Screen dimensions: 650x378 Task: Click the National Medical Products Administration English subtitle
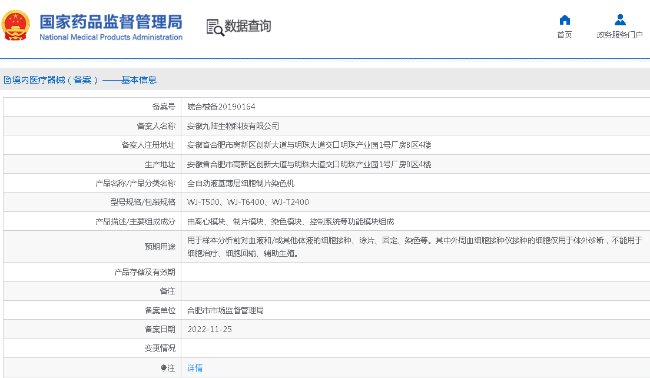pyautogui.click(x=111, y=38)
